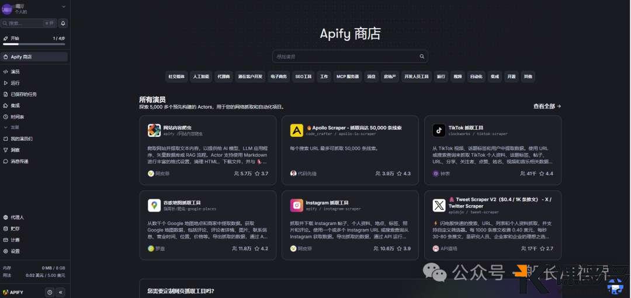
Task: Click the 寻找演员 store search field
Action: pyautogui.click(x=345, y=57)
